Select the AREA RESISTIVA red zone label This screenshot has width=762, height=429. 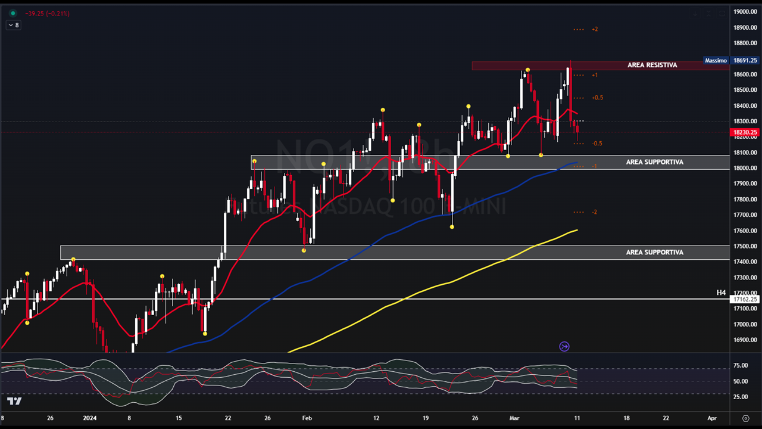[x=652, y=65]
